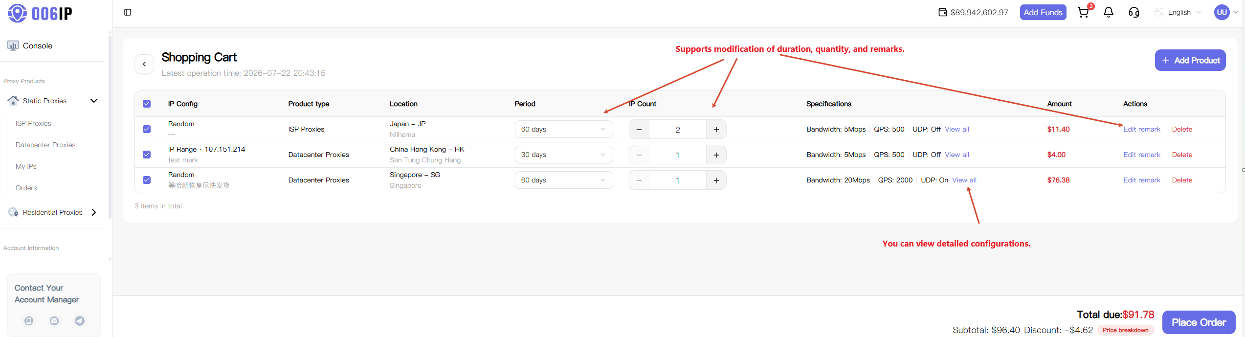Open the shopping cart icon in header

pyautogui.click(x=1083, y=12)
